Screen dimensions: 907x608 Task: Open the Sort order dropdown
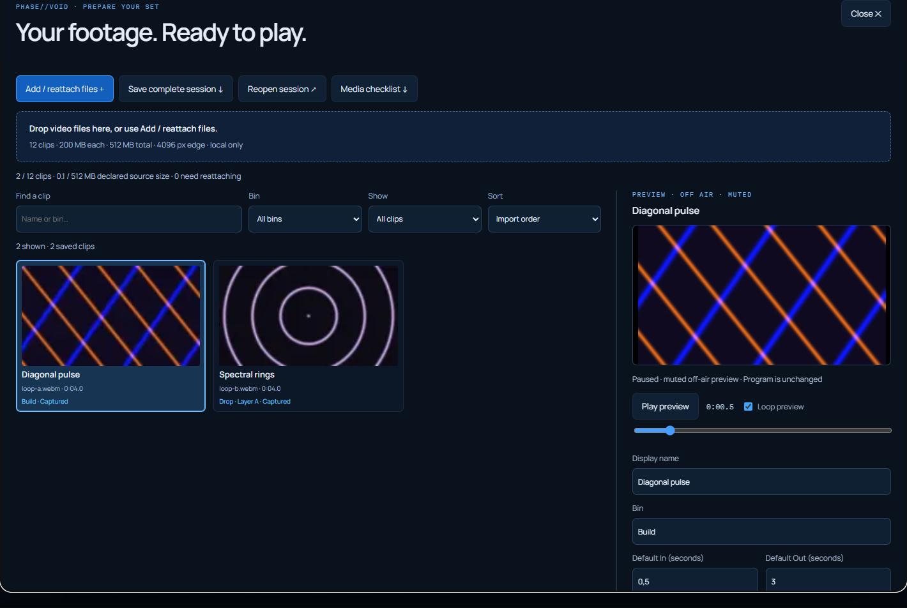coord(544,219)
